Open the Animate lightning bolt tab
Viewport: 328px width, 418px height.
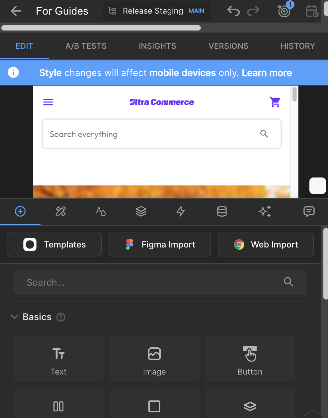click(x=181, y=211)
